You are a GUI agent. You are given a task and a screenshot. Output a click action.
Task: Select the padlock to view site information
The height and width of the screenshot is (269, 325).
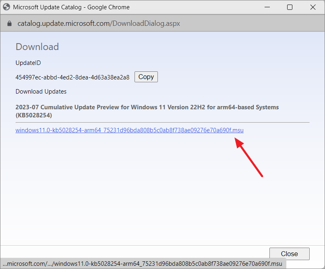tap(9, 23)
